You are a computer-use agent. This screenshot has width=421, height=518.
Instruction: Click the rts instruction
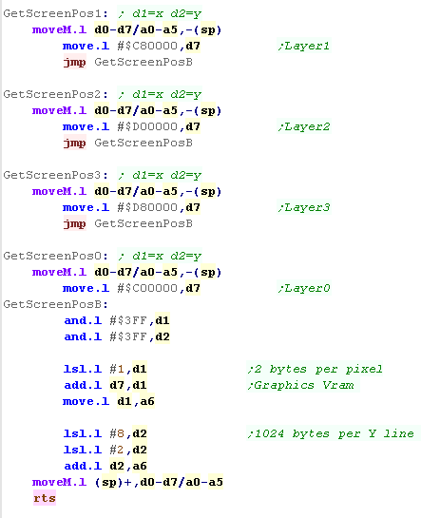(x=45, y=498)
